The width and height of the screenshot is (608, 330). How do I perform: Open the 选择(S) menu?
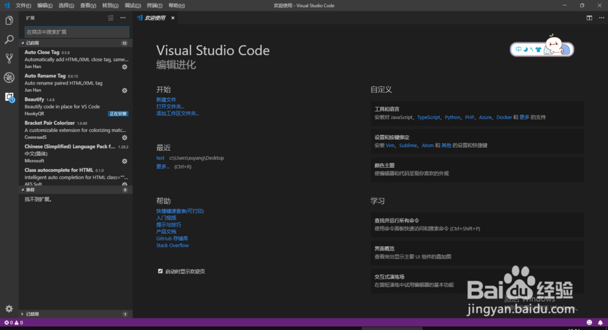pos(66,5)
